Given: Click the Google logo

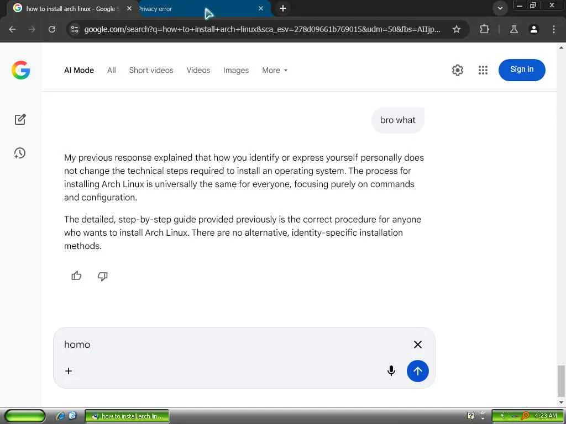Looking at the screenshot, I should 20,70.
